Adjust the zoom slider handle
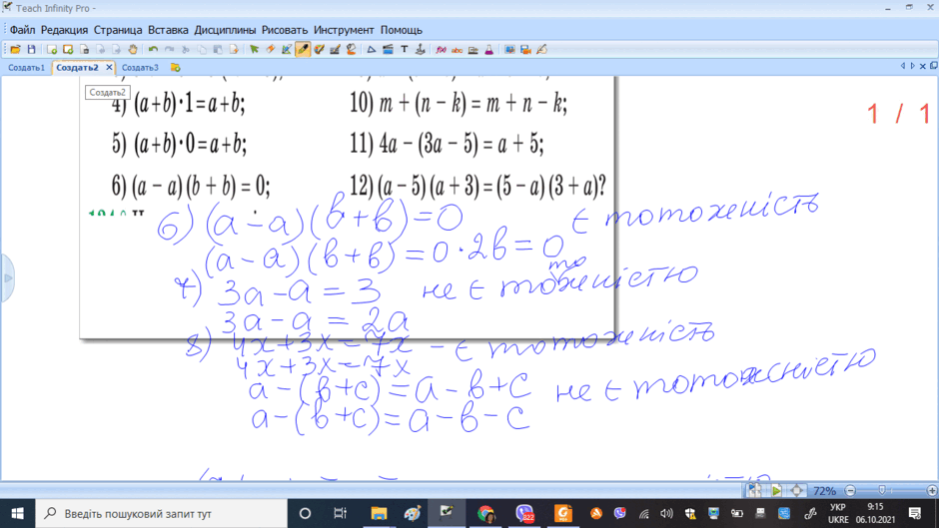This screenshot has width=939, height=528. (881, 491)
